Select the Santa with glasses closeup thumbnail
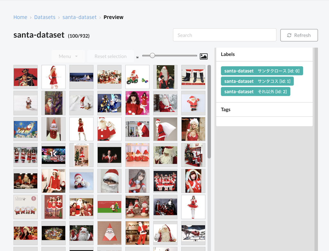 tap(109, 181)
